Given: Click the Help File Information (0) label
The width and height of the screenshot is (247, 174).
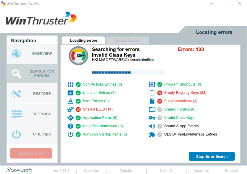Looking at the screenshot, I should (x=103, y=126).
